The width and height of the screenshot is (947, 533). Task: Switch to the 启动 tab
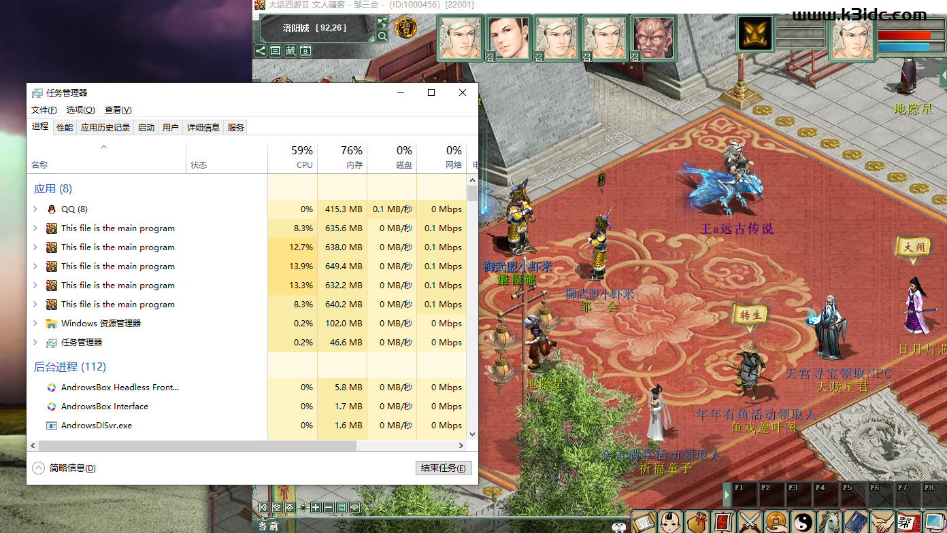coord(146,127)
